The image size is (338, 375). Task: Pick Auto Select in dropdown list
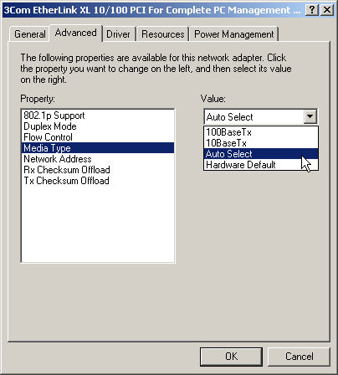click(261, 154)
